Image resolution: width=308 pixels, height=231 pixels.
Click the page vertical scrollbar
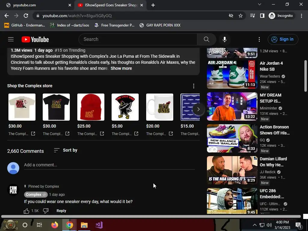click(306, 75)
